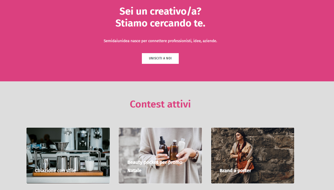
Task: Select the "Brand a porter" title text
Action: click(235, 170)
